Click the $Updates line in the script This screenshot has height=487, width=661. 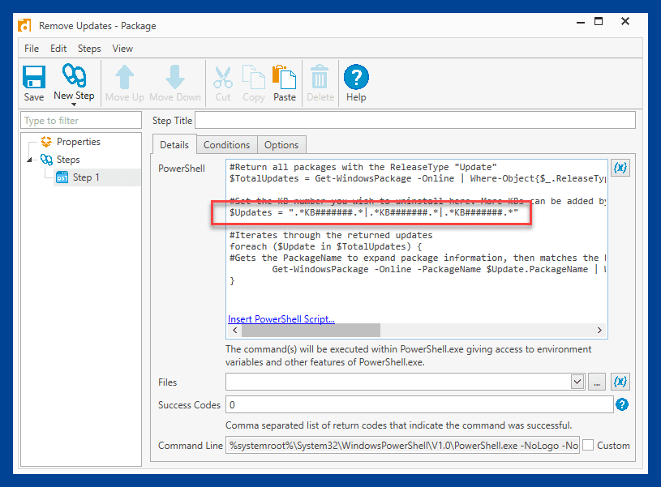pyautogui.click(x=374, y=212)
